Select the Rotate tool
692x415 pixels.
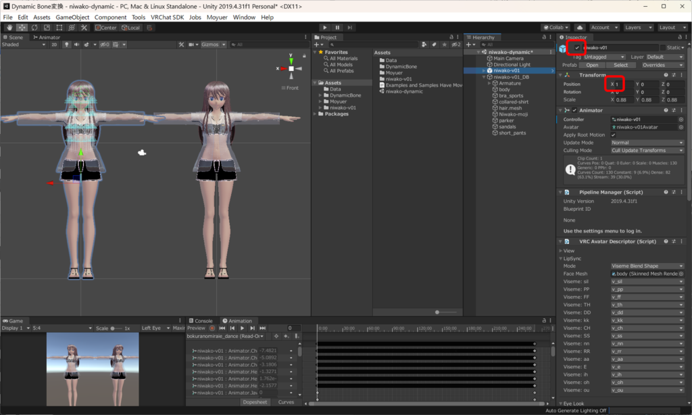(x=34, y=28)
